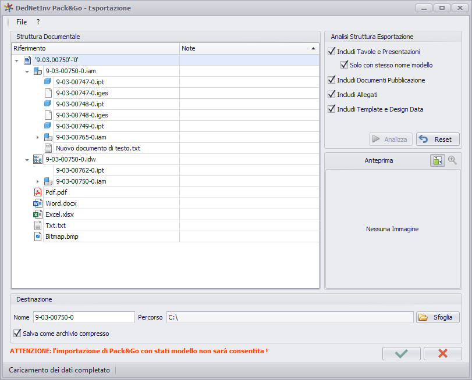472x380 pixels.
Task: Click the PDF icon next to Pdf.pdf
Action: [38, 192]
